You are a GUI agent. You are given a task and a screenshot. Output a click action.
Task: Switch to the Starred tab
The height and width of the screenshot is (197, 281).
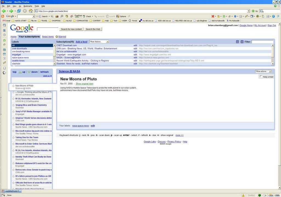[62, 36]
